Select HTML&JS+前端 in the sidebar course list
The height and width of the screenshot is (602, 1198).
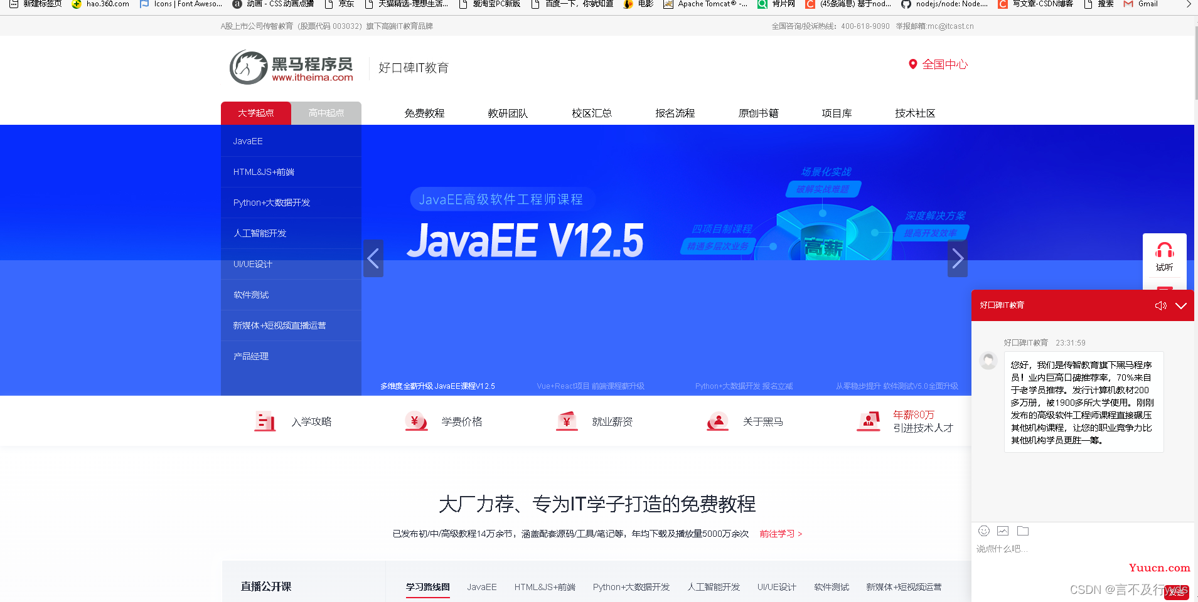point(291,172)
